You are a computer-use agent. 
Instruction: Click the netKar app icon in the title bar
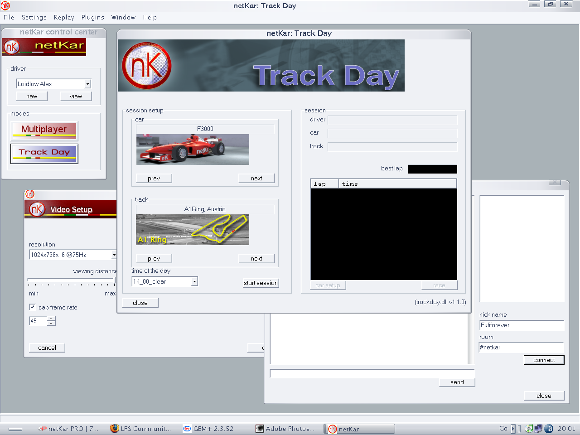(x=5, y=5)
